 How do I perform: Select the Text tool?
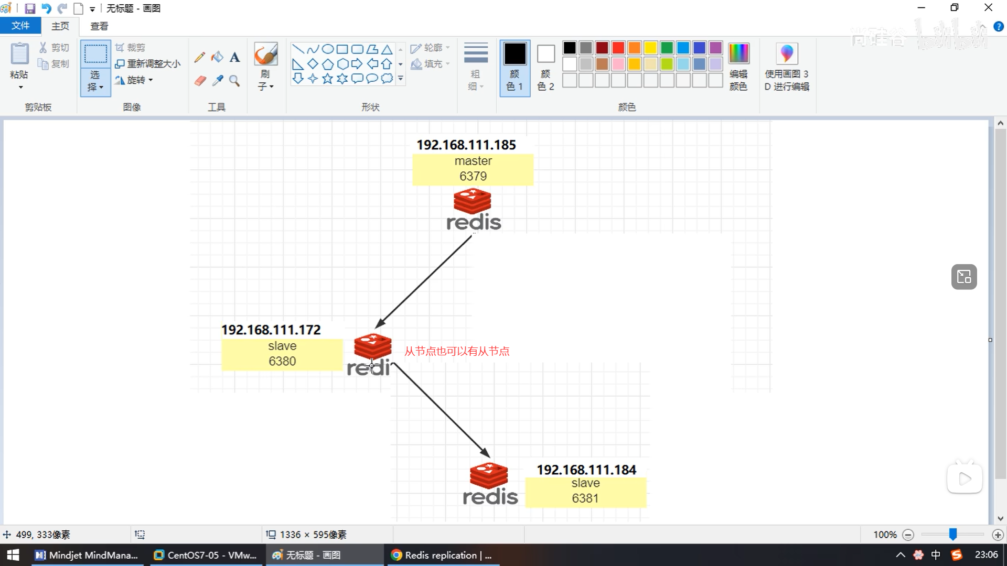point(234,57)
